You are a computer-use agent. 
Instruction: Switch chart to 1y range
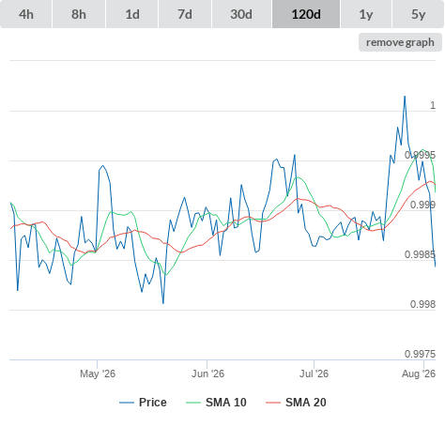(x=366, y=14)
